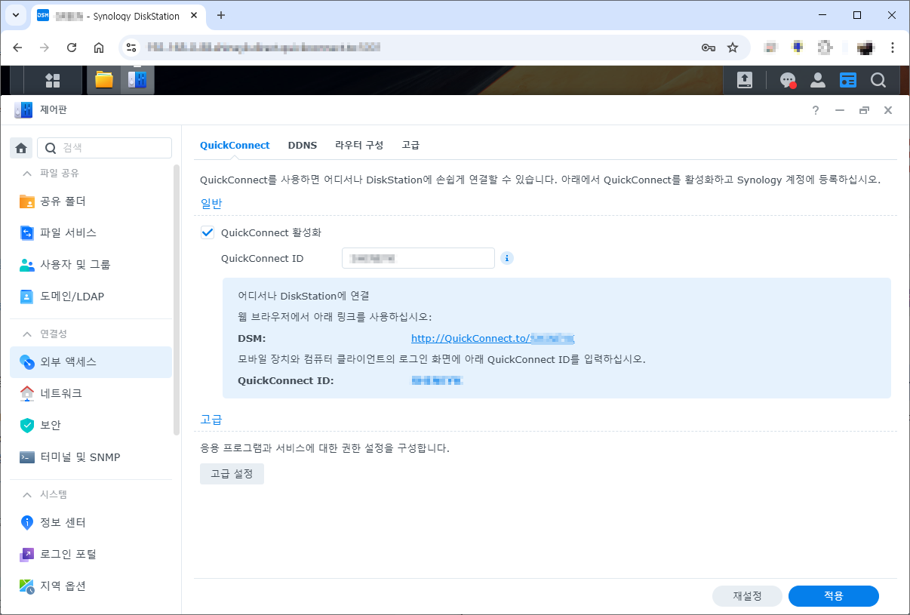The height and width of the screenshot is (615, 910).
Task: Close the 제어판 window
Action: tap(888, 110)
